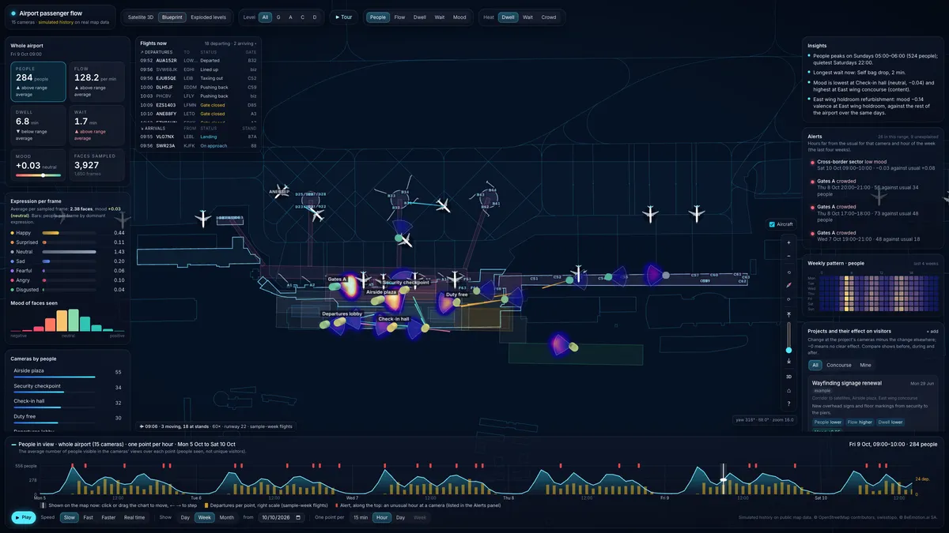Set playback speed to Real time
The image size is (949, 533).
click(134, 517)
